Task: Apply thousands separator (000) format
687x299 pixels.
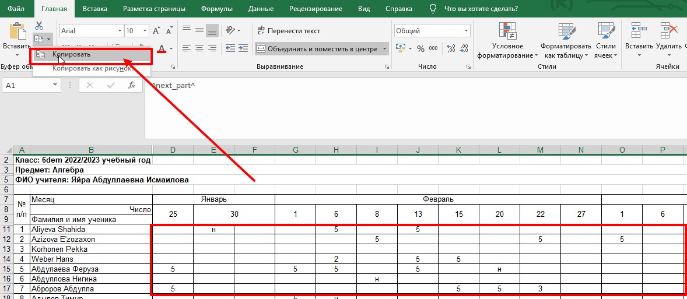Action: (433, 48)
